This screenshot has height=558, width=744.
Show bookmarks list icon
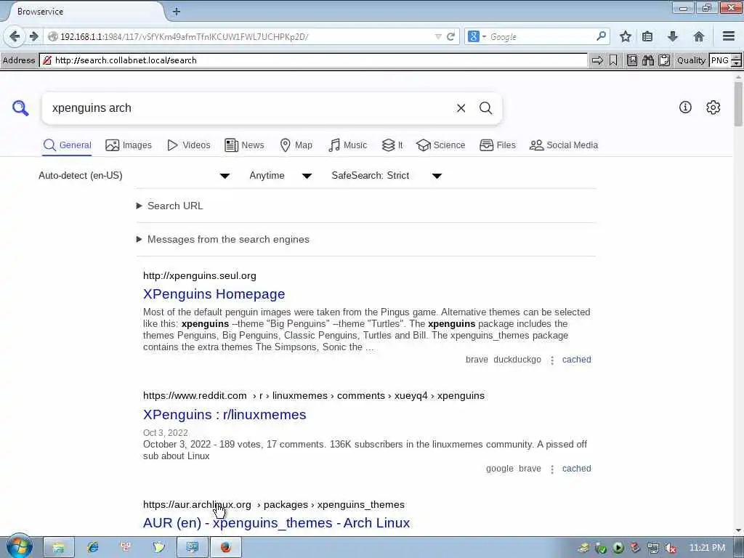tap(647, 36)
